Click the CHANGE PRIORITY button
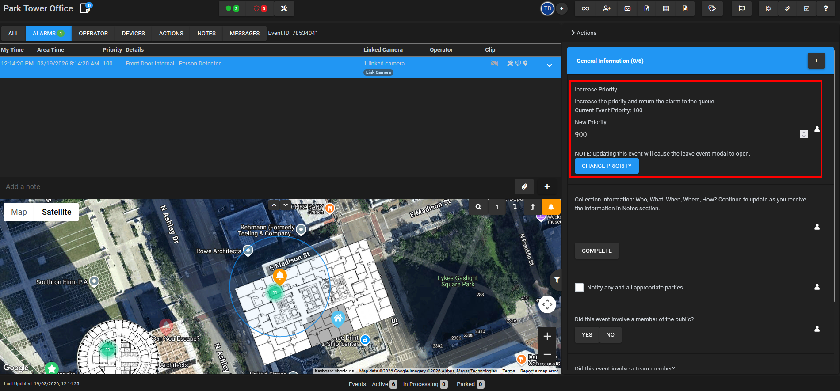Screen dimensions: 840x391 (x=607, y=166)
